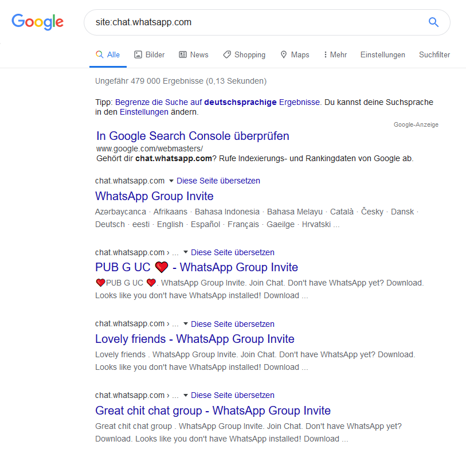Select the Bilder image icon tab
The width and height of the screenshot is (466, 453).
point(138,54)
